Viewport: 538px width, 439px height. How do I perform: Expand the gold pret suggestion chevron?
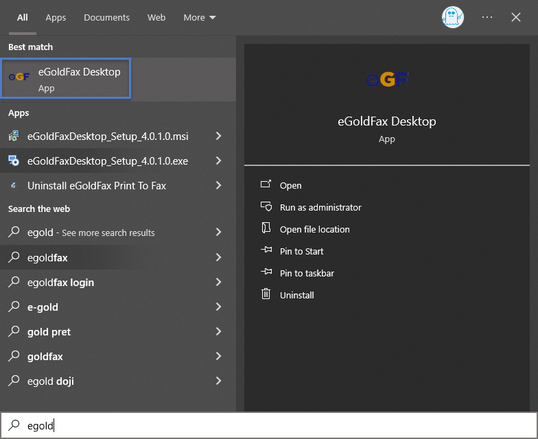[x=218, y=331]
